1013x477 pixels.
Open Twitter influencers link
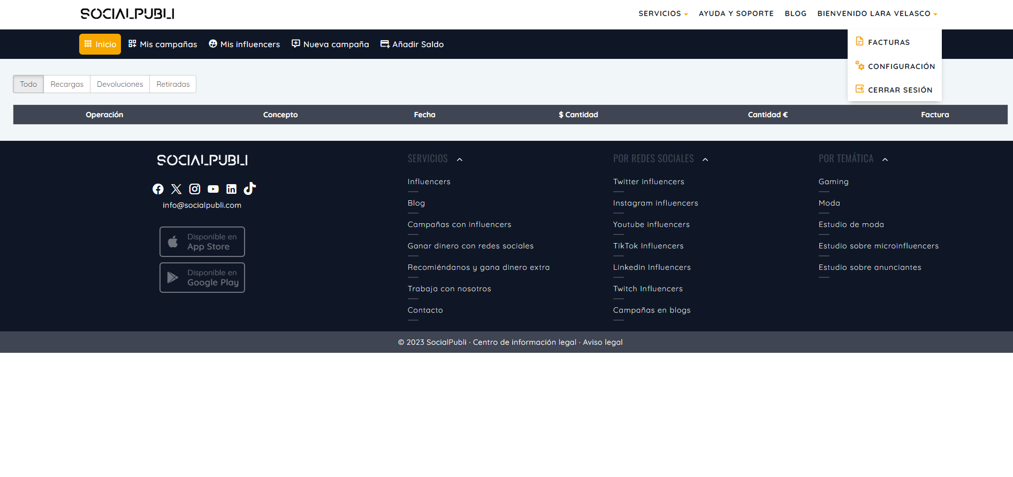tap(649, 181)
